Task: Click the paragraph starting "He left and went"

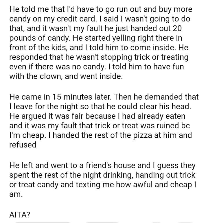Action: point(101,179)
